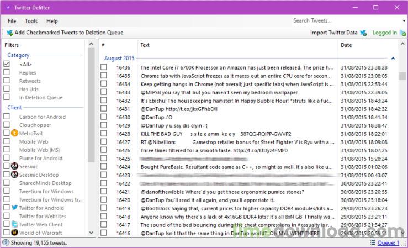Click the Twitter Web Client icon
The height and width of the screenshot is (248, 408).
(15, 224)
